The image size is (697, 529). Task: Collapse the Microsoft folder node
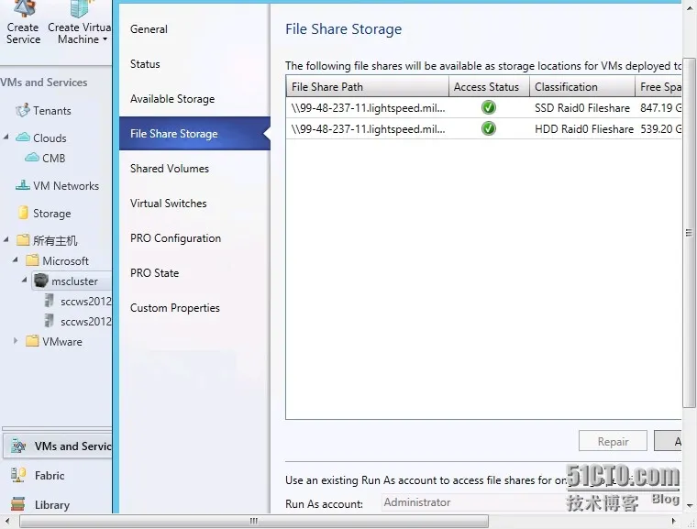pos(16,261)
